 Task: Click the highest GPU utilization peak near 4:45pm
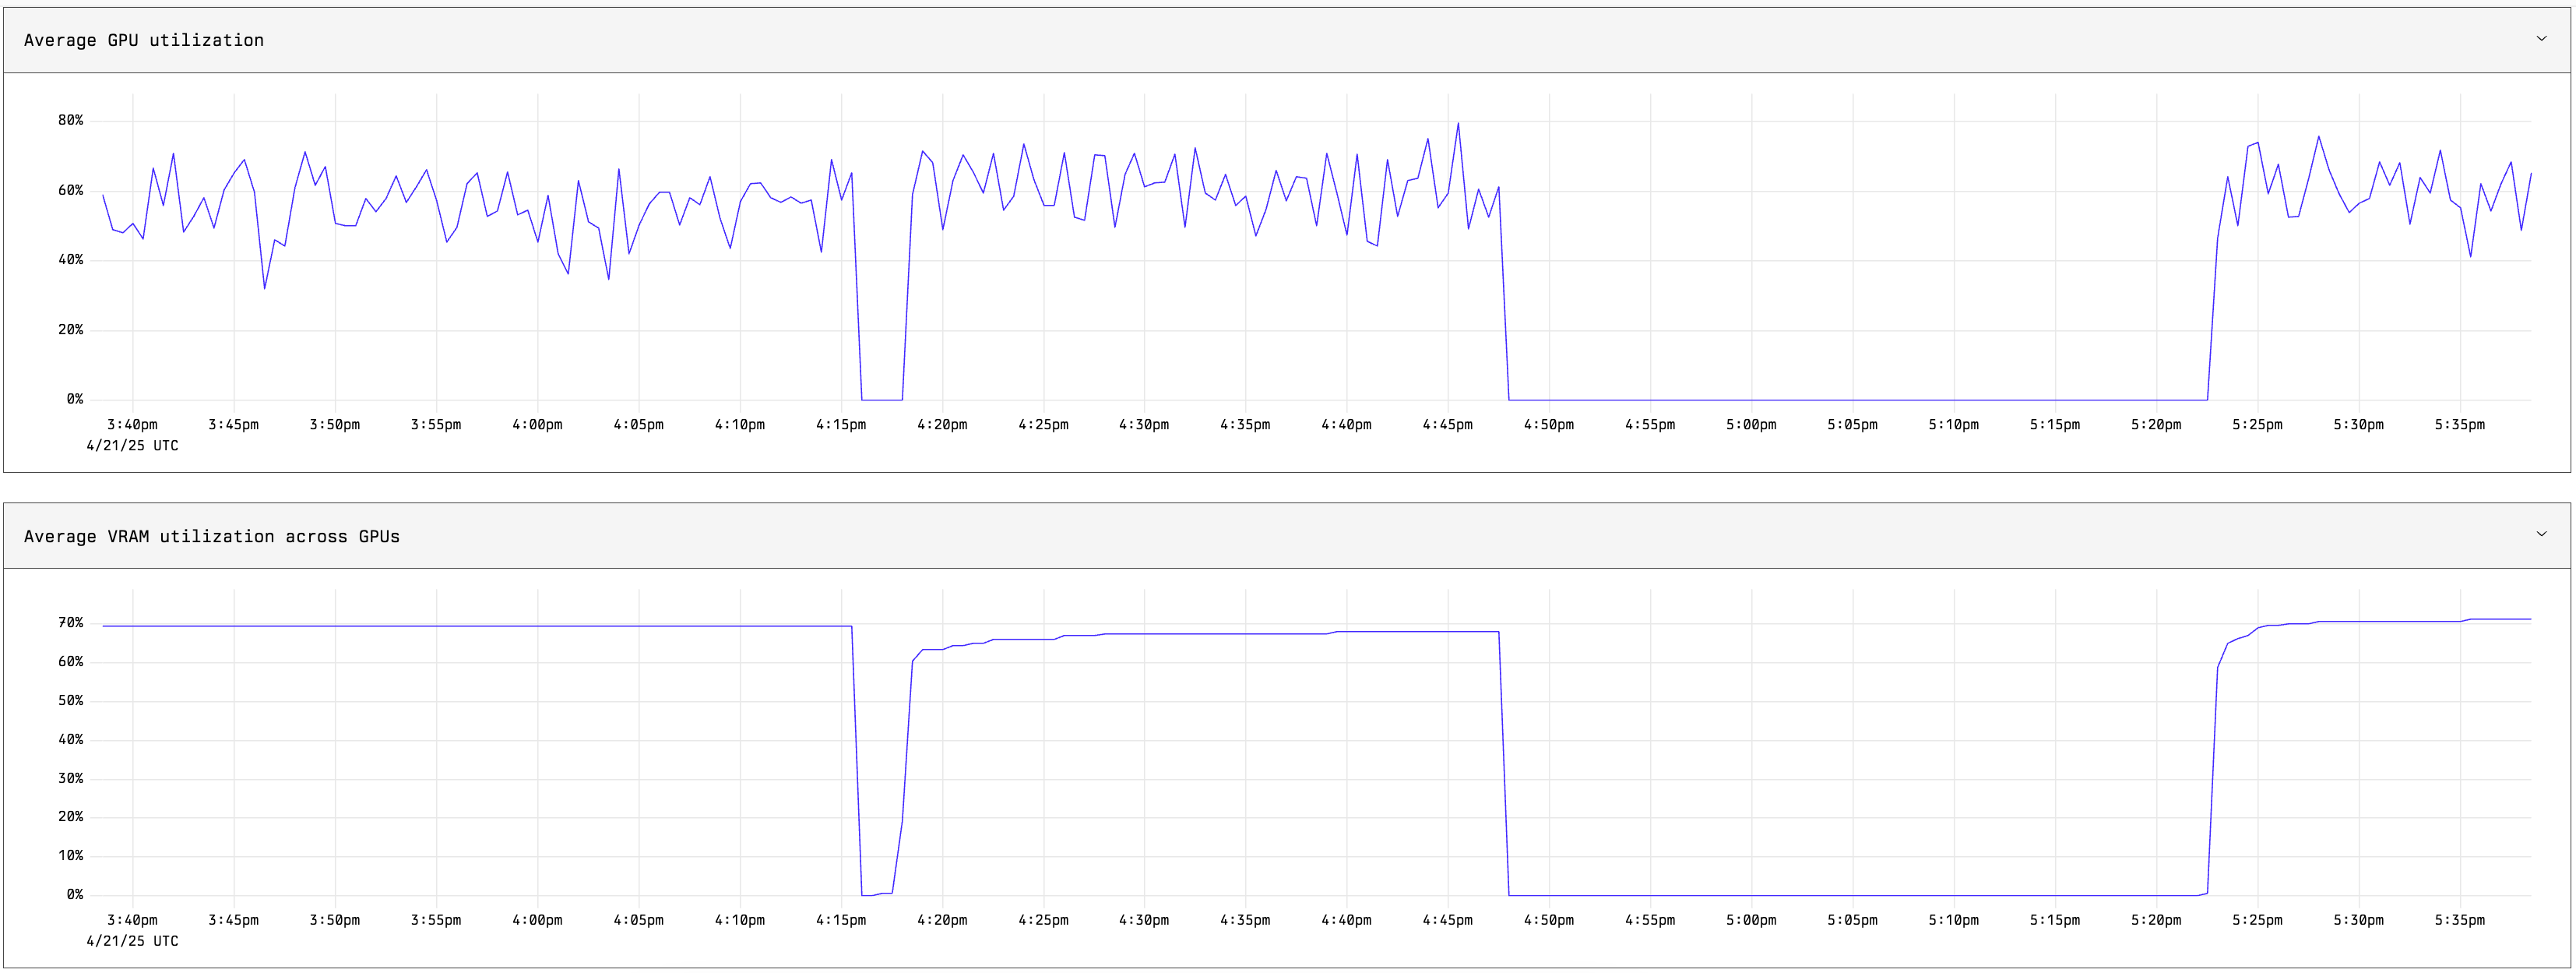point(1458,124)
